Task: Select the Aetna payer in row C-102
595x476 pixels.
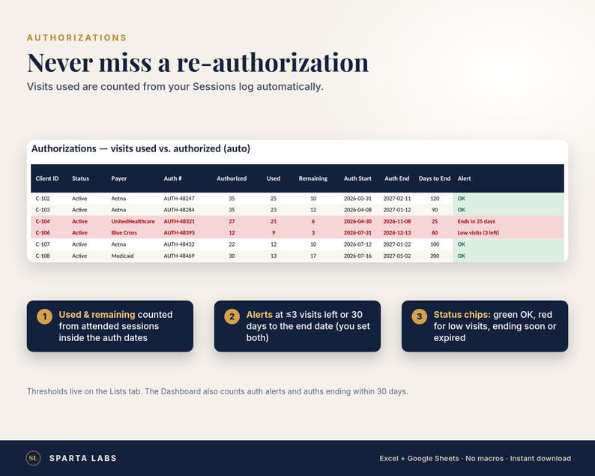Action: tap(118, 199)
